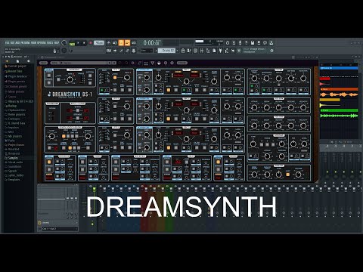
Task: Open the Out 1 - Out 2 mixer output dropdown
Action: point(59,229)
